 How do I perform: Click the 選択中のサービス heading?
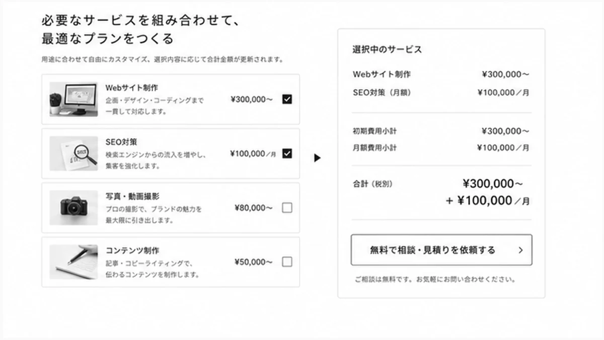click(x=387, y=49)
